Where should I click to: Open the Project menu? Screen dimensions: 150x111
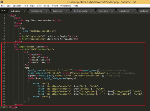[x=55, y=6]
